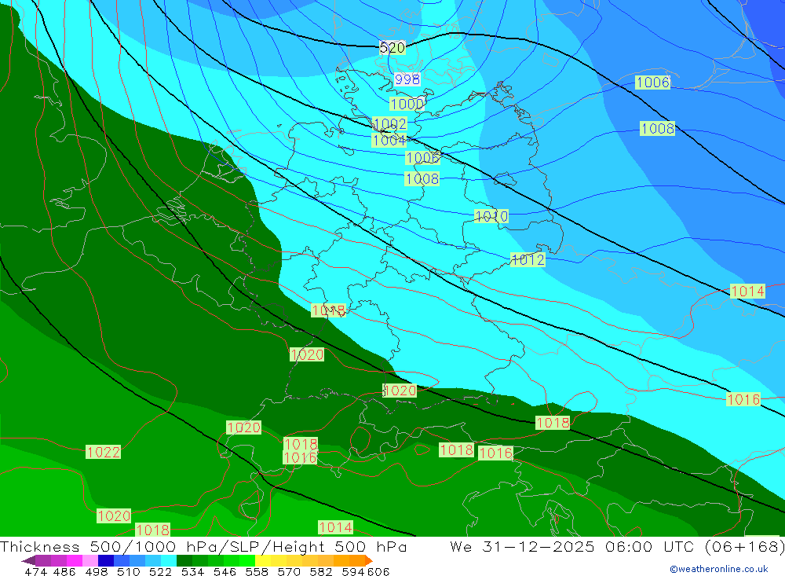Pick the light pink legend swatch
The width and height of the screenshot is (785, 576).
(x=90, y=560)
